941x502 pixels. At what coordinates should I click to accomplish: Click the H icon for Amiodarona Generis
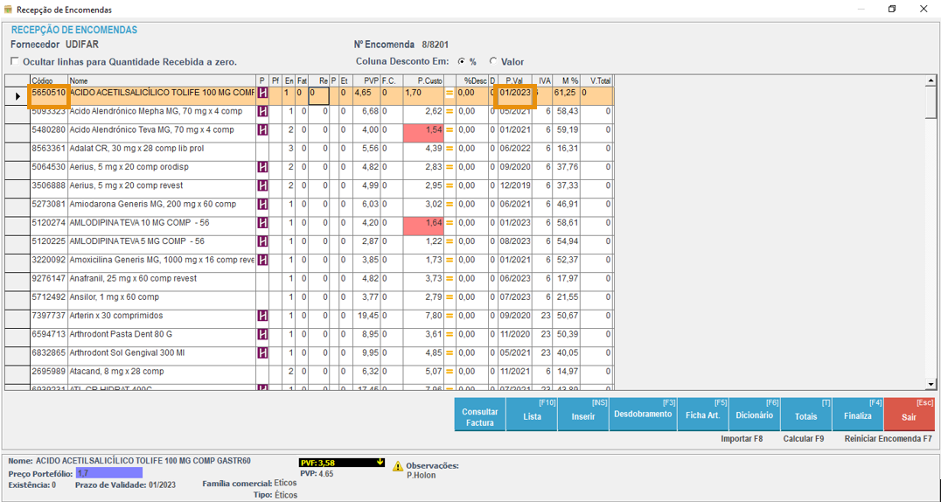click(261, 205)
